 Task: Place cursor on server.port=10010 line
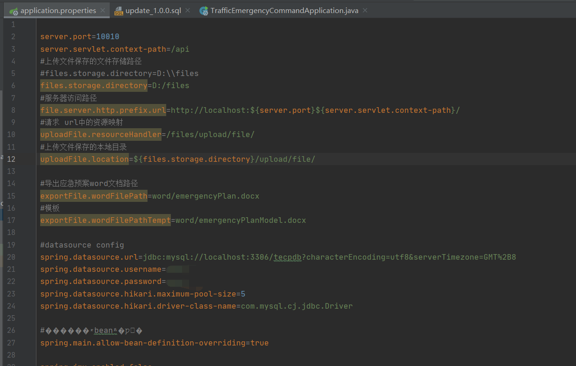[x=80, y=36]
